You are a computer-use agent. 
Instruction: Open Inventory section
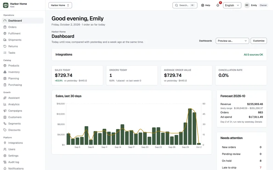(23, 72)
